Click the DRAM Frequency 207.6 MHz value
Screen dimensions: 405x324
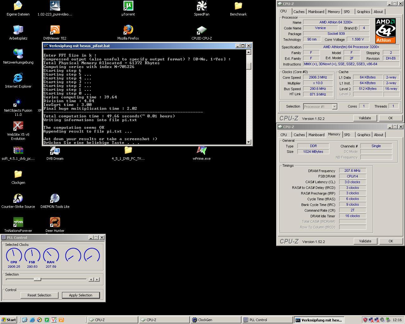click(x=352, y=171)
